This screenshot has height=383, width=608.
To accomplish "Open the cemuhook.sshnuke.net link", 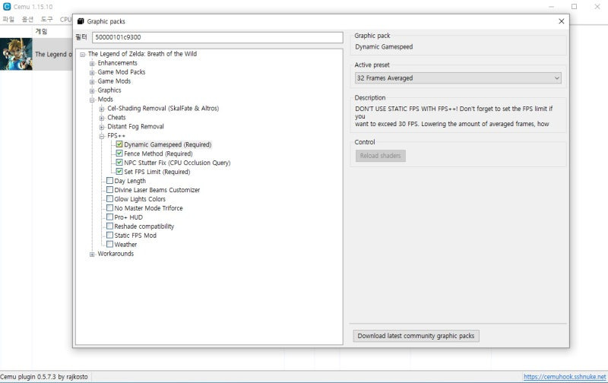I will [565, 376].
